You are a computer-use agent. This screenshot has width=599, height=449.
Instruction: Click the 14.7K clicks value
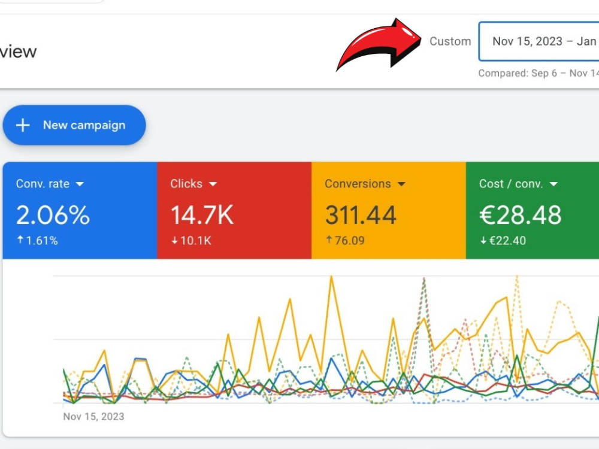click(x=202, y=215)
